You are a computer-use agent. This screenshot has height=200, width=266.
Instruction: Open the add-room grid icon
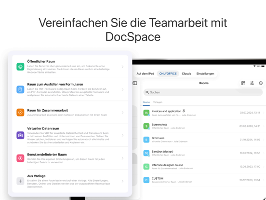(x=243, y=83)
